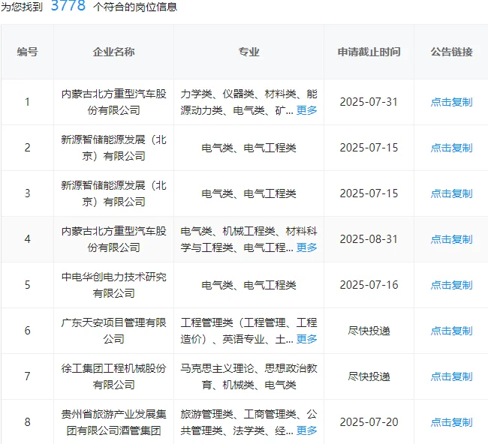488x444 pixels.
Task: Copy announcement link for row 4
Action: pos(451,239)
